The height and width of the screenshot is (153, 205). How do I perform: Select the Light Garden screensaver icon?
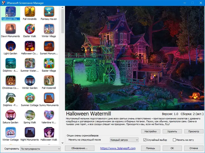pos(11,46)
